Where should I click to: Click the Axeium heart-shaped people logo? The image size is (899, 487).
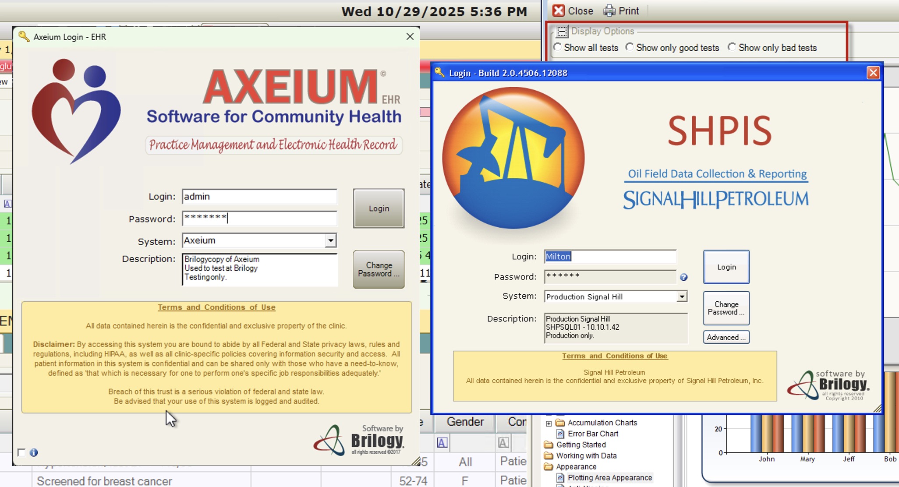(x=75, y=111)
